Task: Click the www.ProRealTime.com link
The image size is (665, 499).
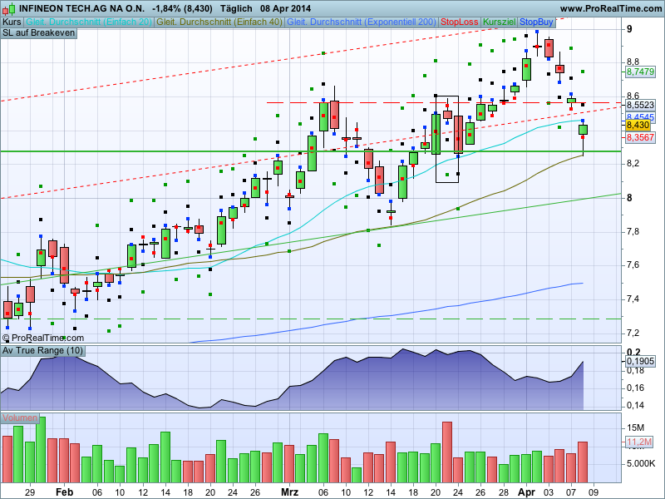Action: pyautogui.click(x=611, y=8)
